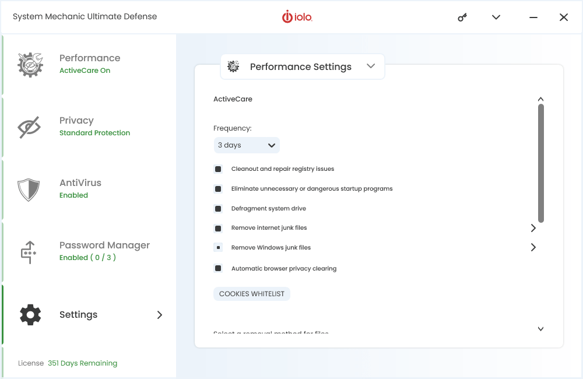583x379 pixels.
Task: Click the iolo logo in the header
Action: pyautogui.click(x=297, y=17)
